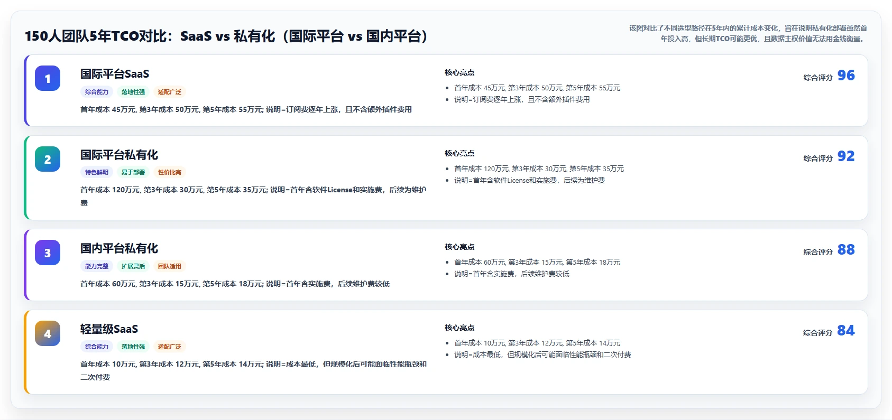Click the score value 88
Viewport: 892px width, 420px height.
[x=846, y=250]
